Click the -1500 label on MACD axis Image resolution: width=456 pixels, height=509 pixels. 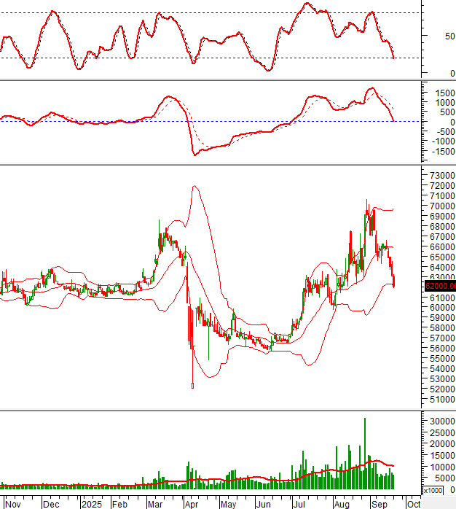(x=444, y=151)
